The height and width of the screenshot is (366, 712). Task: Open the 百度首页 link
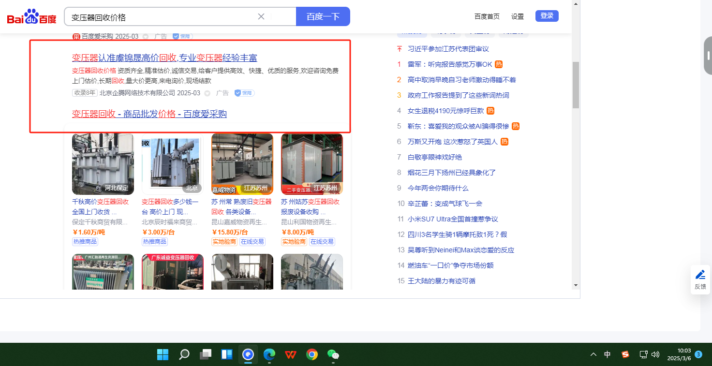[487, 16]
